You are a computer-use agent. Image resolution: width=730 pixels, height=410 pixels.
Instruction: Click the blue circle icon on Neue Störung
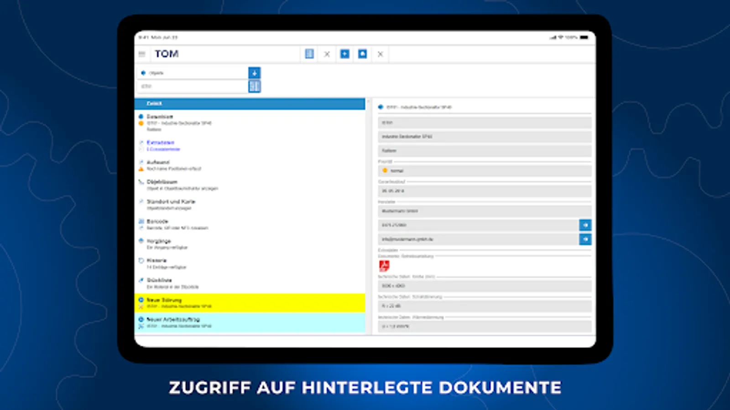(x=141, y=300)
